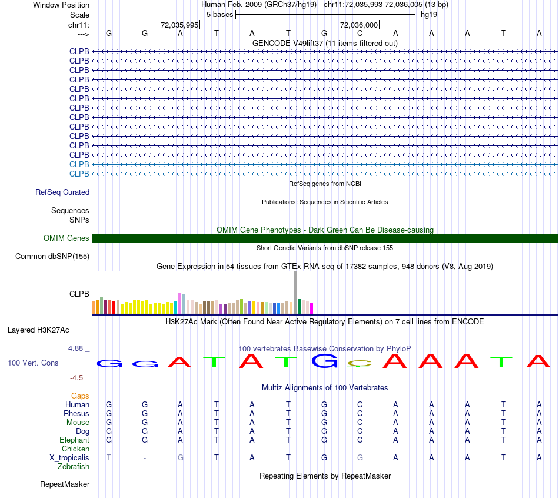Click the RepeatMasker track label

(65, 484)
